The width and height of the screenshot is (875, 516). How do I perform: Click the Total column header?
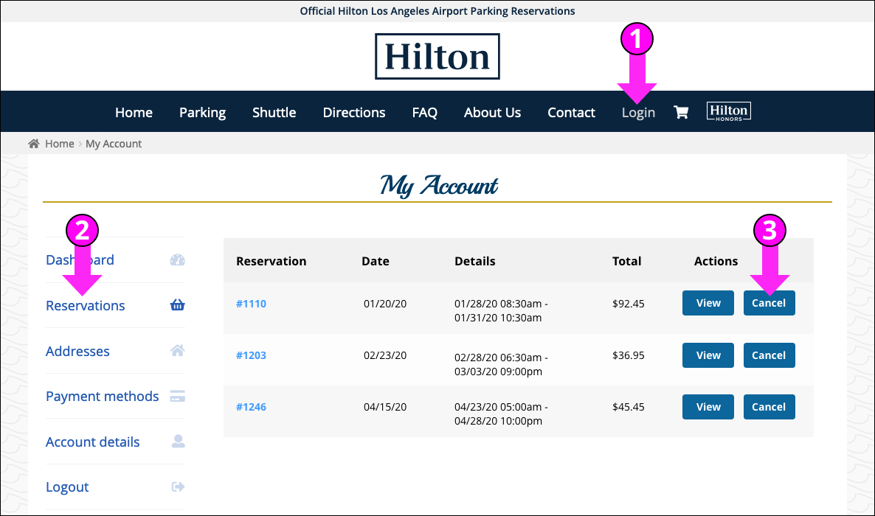tap(626, 261)
